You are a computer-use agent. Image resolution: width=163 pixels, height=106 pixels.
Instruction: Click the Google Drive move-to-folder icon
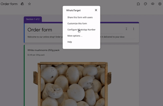[x=22, y=4]
